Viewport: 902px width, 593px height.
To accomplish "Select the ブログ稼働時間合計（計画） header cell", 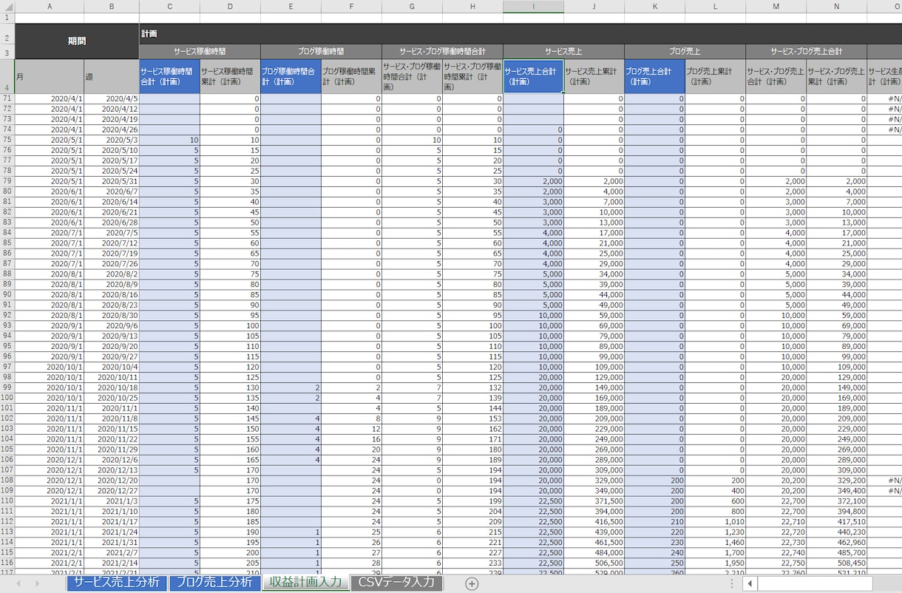I will tap(291, 76).
